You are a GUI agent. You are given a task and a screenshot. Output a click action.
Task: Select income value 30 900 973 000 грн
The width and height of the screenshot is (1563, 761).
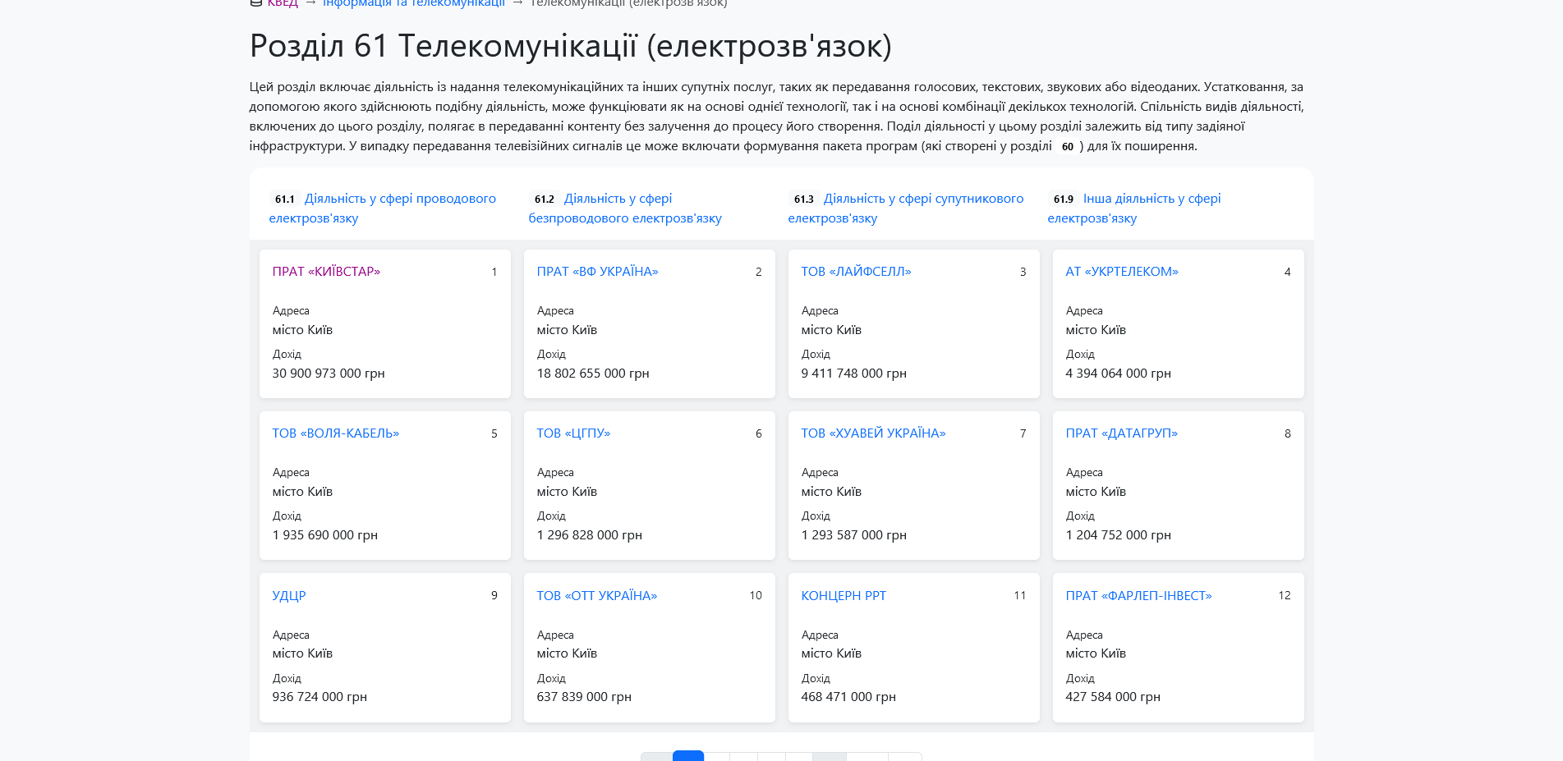(329, 374)
